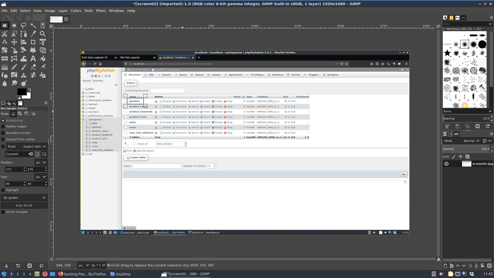The width and height of the screenshot is (494, 278).
Task: Choose Subtract from selection mode icon
Action: [x=27, y=114]
